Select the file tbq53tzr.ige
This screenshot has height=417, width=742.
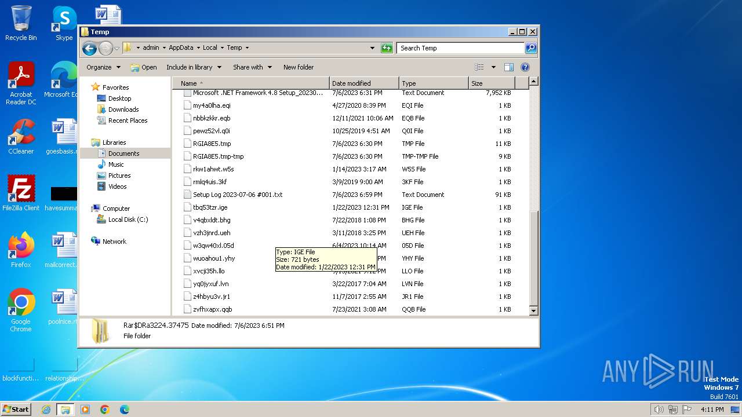tap(210, 207)
